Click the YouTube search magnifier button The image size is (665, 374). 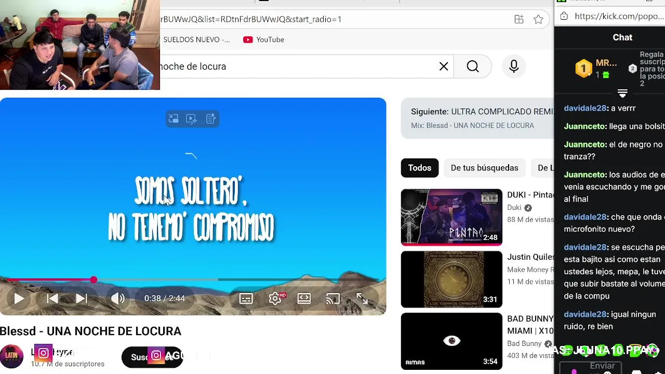point(473,66)
